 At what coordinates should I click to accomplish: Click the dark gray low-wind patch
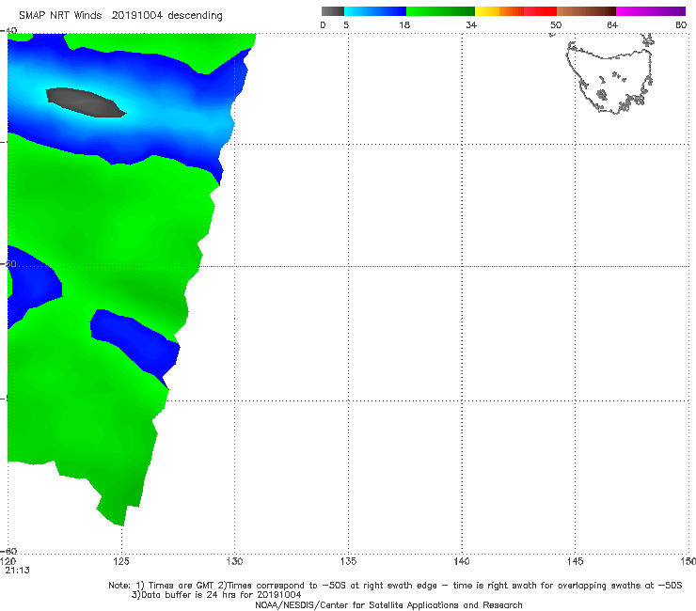(86, 102)
